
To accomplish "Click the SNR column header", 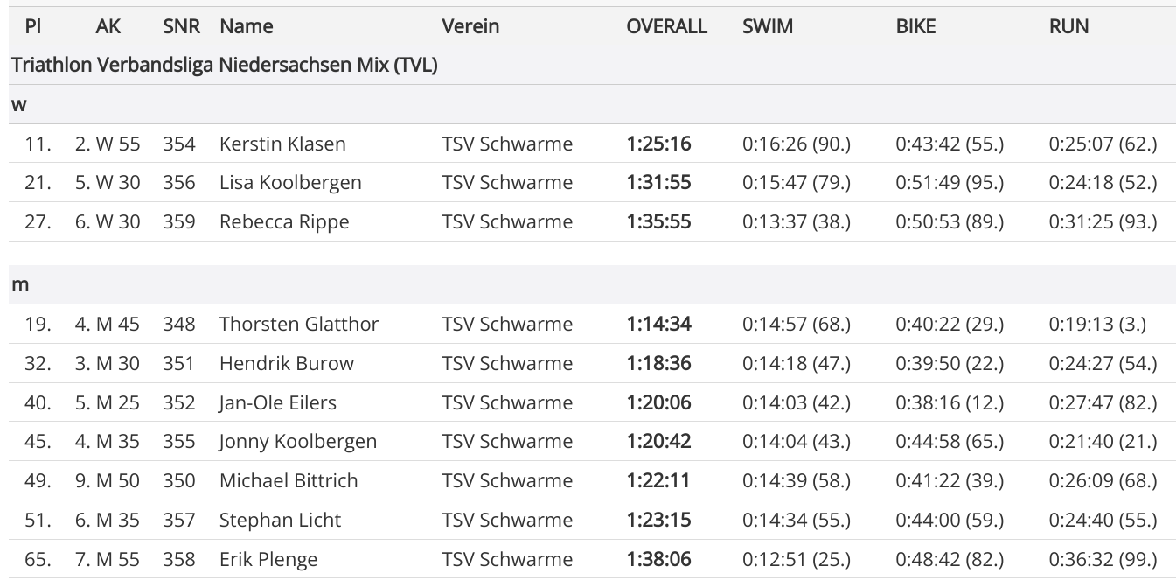I will point(181,26).
